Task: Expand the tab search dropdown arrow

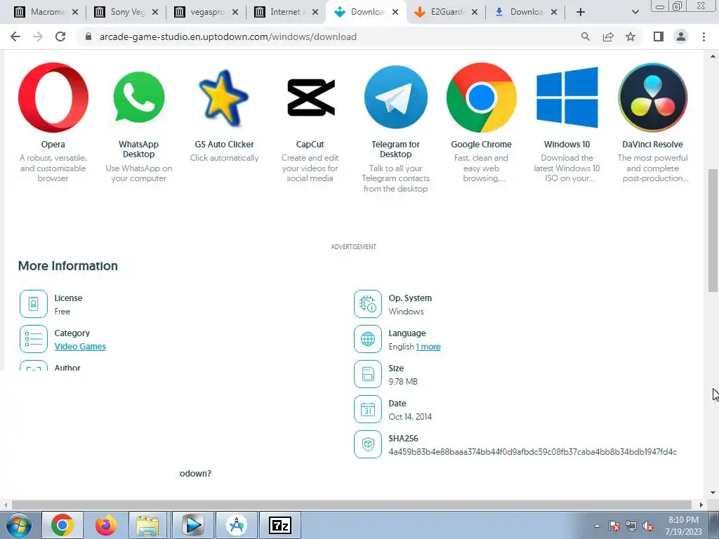Action: [635, 12]
